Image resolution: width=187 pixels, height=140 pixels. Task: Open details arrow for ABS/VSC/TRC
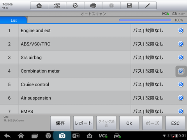coord(181,44)
